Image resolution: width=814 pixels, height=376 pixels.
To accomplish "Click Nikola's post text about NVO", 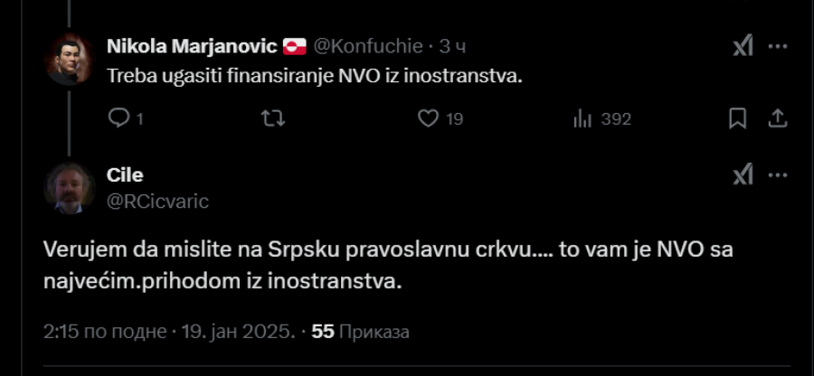I will [x=315, y=77].
